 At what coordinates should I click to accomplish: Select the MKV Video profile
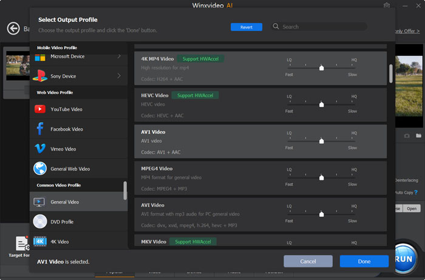click(x=260, y=241)
